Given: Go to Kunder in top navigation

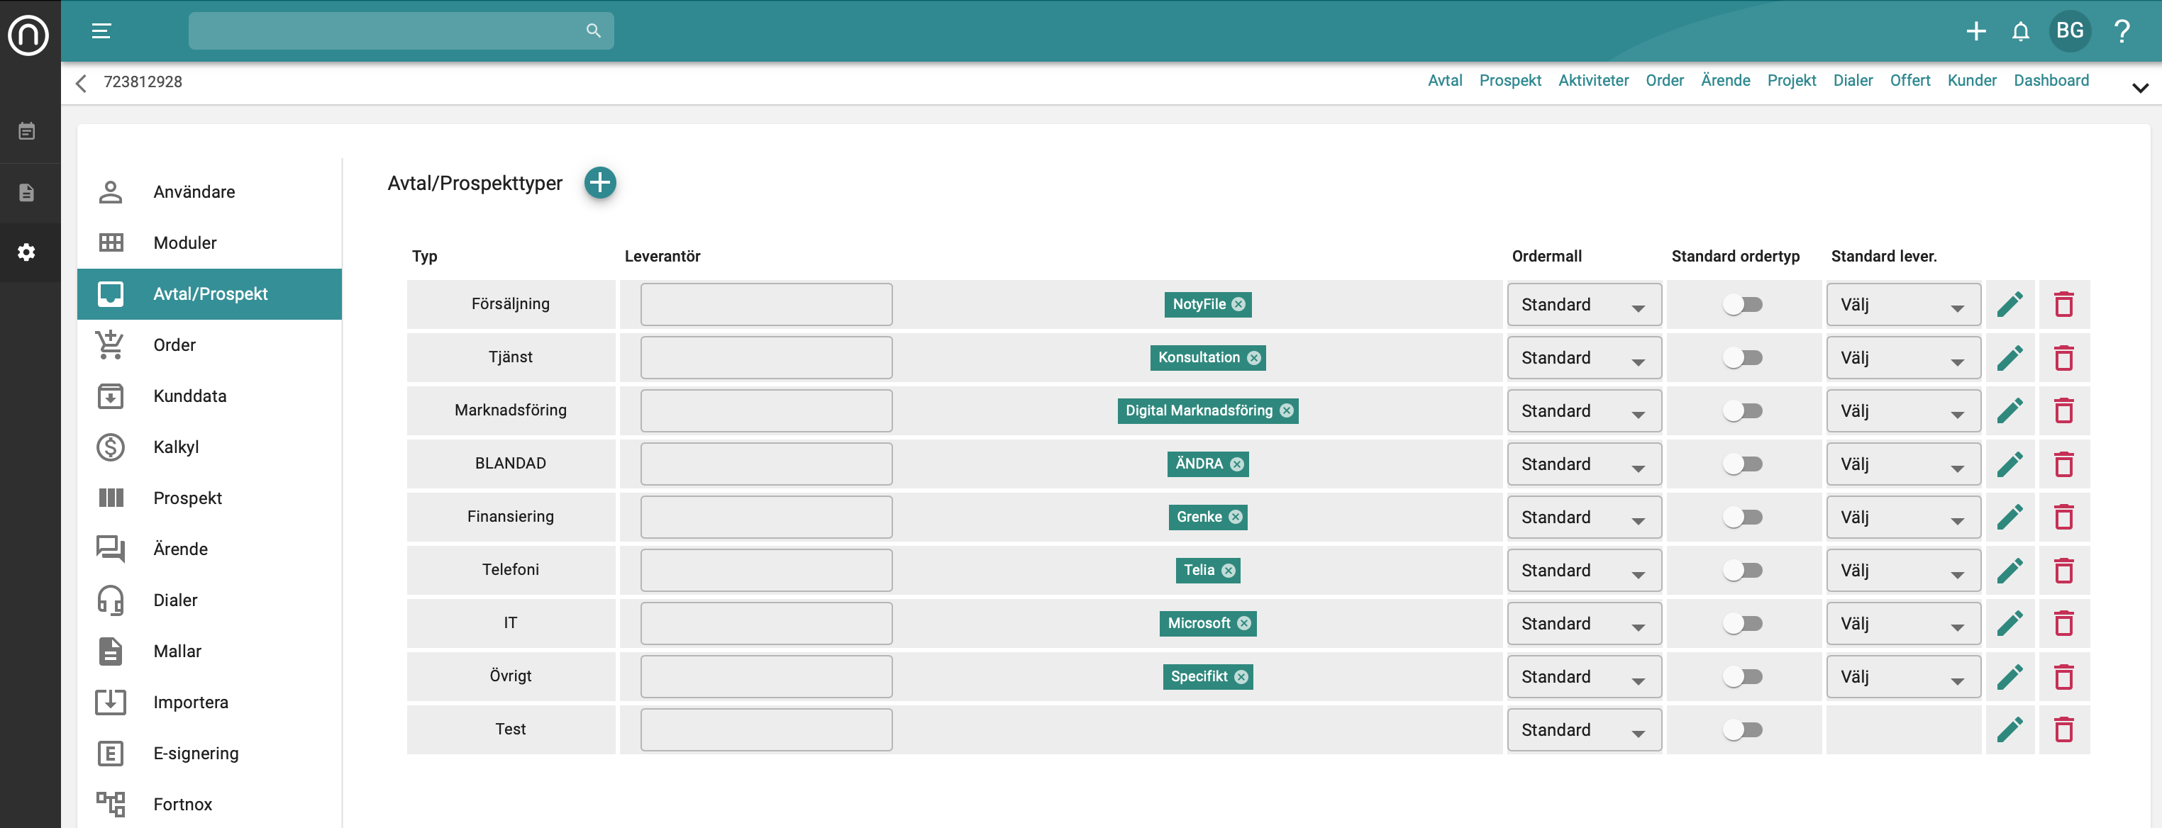Looking at the screenshot, I should coord(1971,81).
